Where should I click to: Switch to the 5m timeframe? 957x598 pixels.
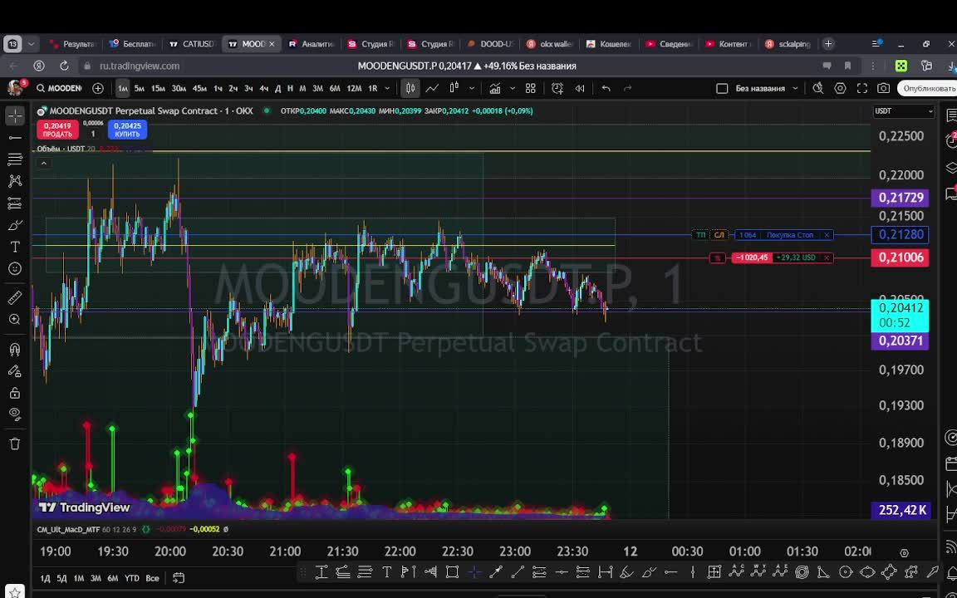pos(140,89)
